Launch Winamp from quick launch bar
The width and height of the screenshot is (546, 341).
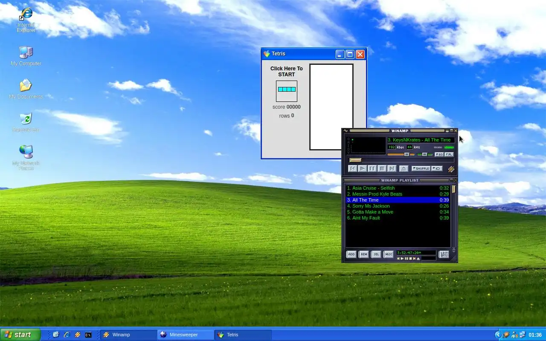(x=78, y=335)
